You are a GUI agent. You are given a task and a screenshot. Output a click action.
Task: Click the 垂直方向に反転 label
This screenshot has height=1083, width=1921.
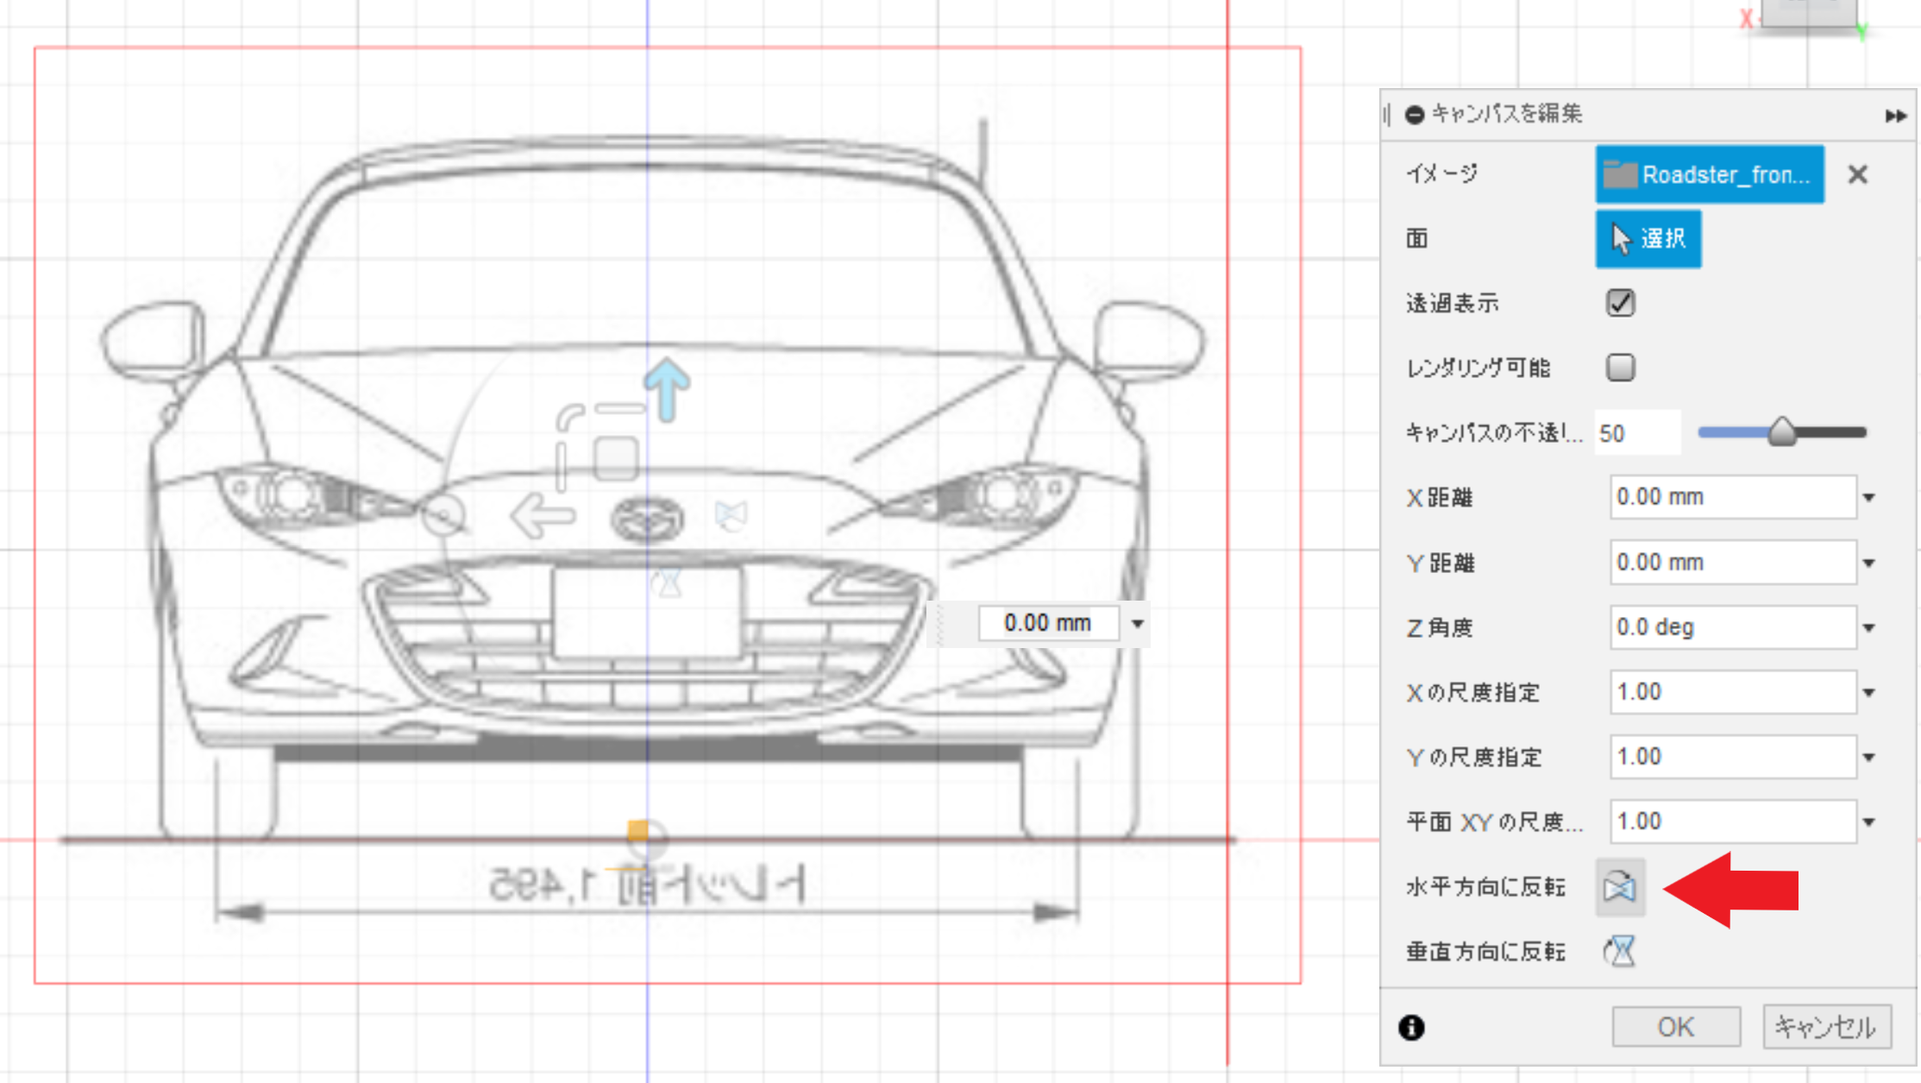pyautogui.click(x=1486, y=952)
